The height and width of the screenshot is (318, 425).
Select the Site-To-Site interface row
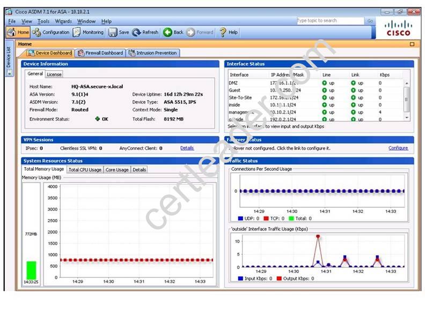[x=316, y=97]
